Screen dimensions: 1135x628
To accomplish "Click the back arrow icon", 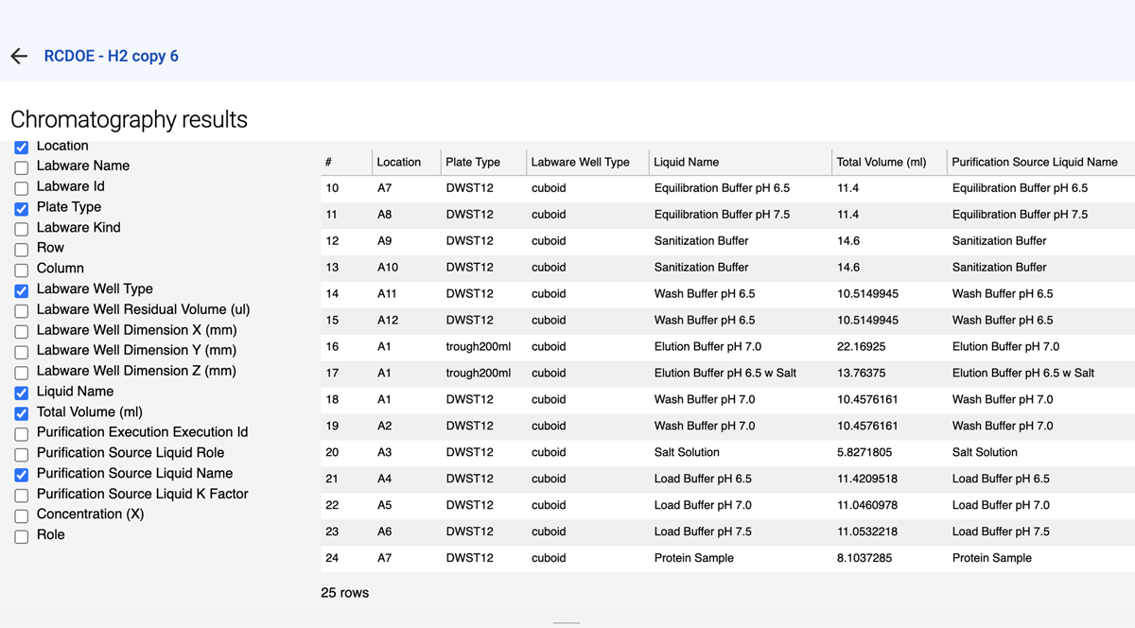I will pyautogui.click(x=19, y=56).
